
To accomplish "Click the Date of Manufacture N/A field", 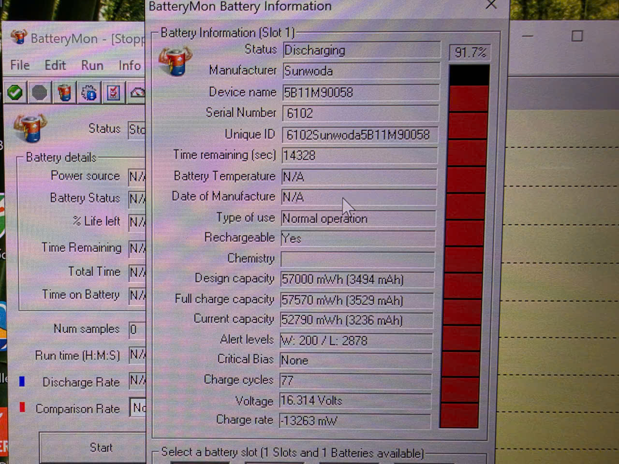I will 359,197.
